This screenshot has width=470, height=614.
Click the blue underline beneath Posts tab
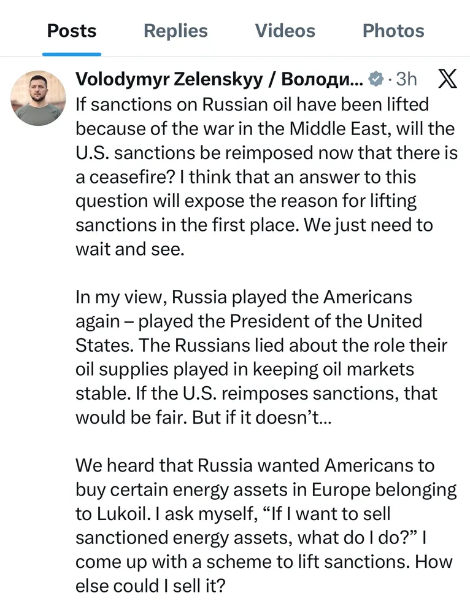pos(72,54)
